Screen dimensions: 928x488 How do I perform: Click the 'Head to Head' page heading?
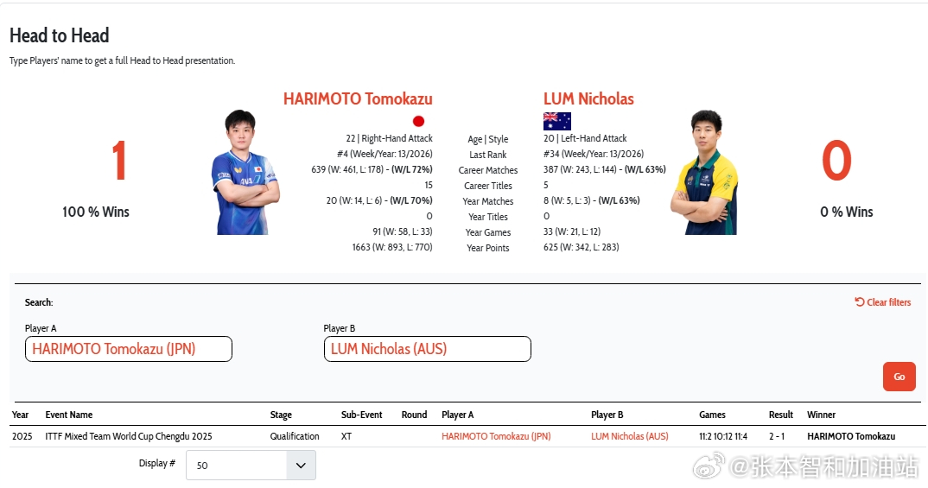click(x=59, y=35)
